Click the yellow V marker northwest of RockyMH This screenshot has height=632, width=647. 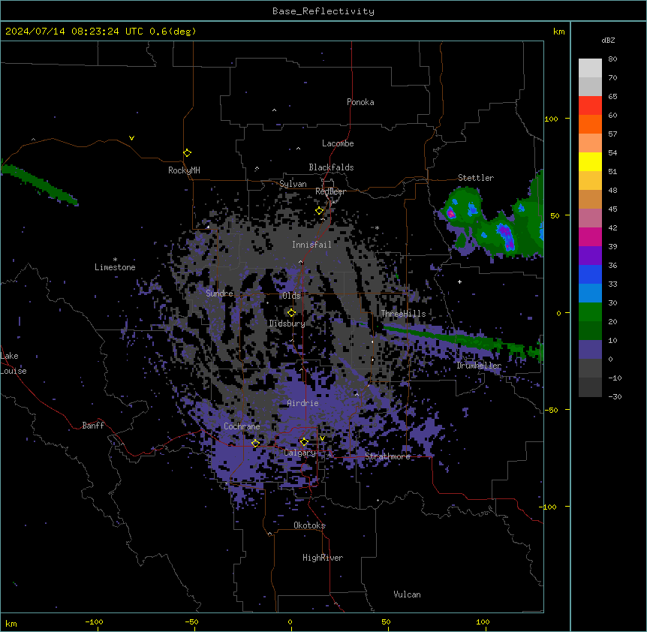point(131,138)
